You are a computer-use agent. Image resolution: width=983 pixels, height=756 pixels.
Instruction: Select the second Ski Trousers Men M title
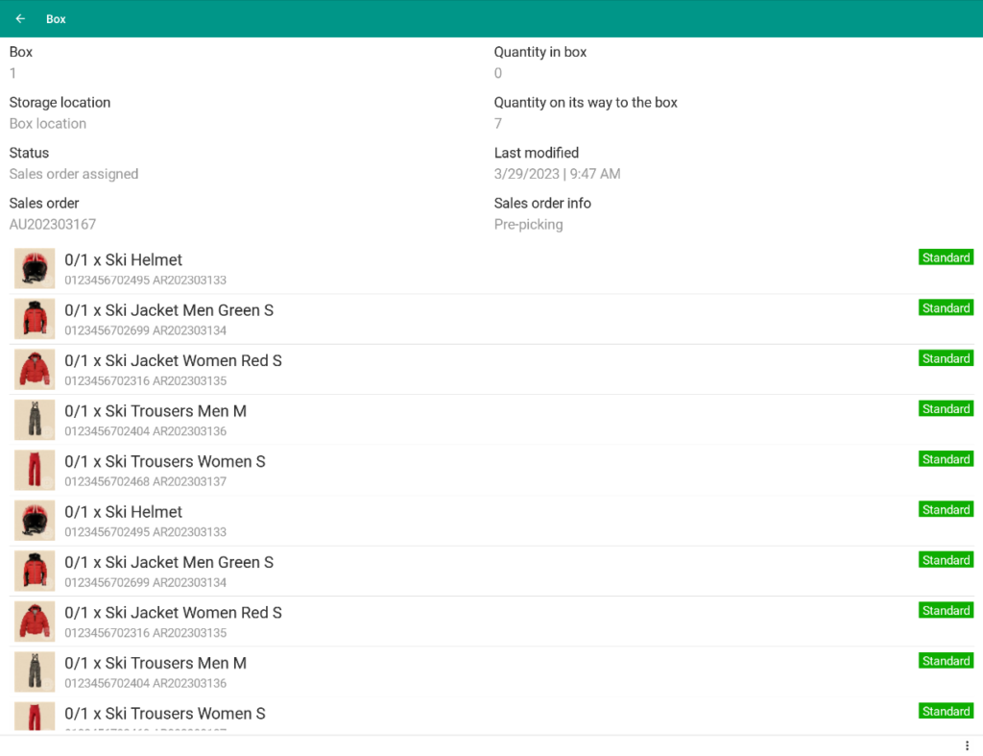click(156, 663)
